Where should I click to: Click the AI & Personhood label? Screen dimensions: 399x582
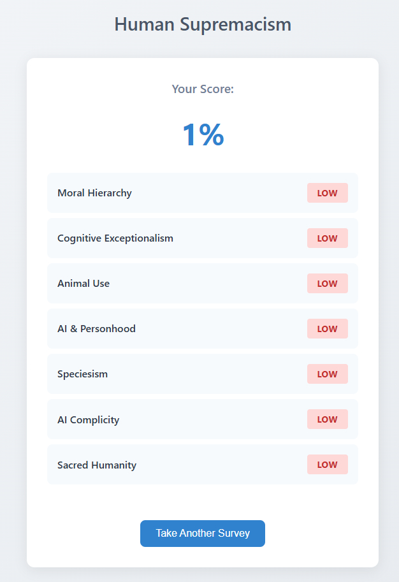coord(96,329)
